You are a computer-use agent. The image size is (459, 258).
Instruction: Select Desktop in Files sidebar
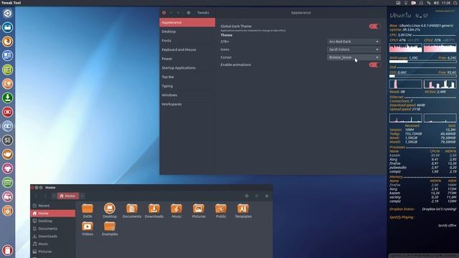53,221
